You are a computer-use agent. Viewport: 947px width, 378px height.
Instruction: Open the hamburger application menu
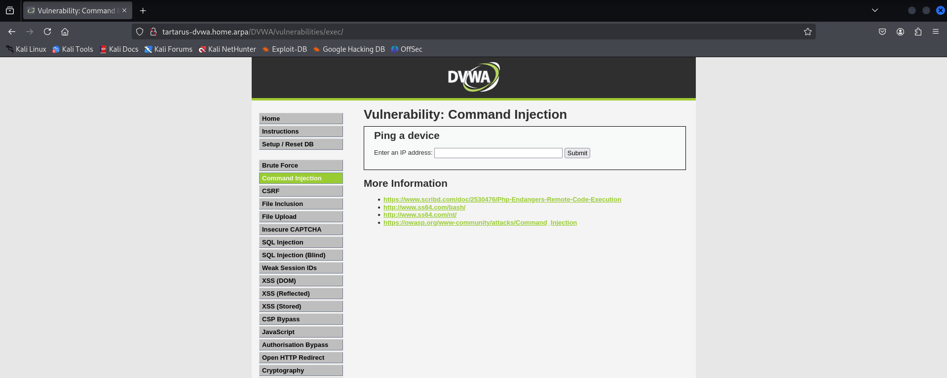pyautogui.click(x=935, y=32)
